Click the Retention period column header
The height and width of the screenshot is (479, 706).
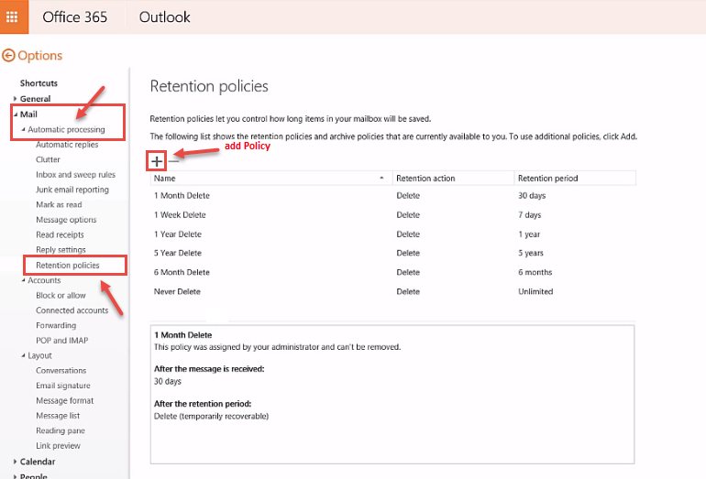[575, 178]
